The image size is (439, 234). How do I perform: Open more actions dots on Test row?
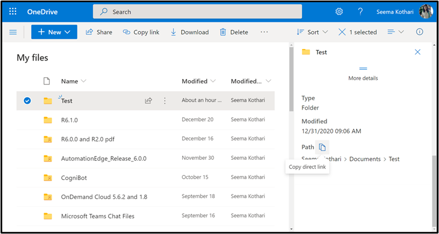pos(165,100)
